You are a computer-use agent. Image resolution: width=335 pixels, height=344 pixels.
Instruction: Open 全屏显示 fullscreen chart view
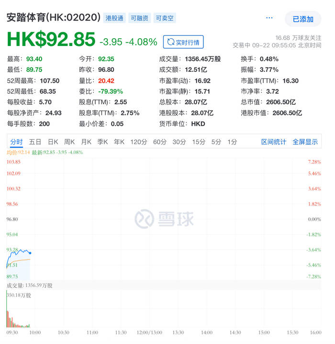pos(305,142)
